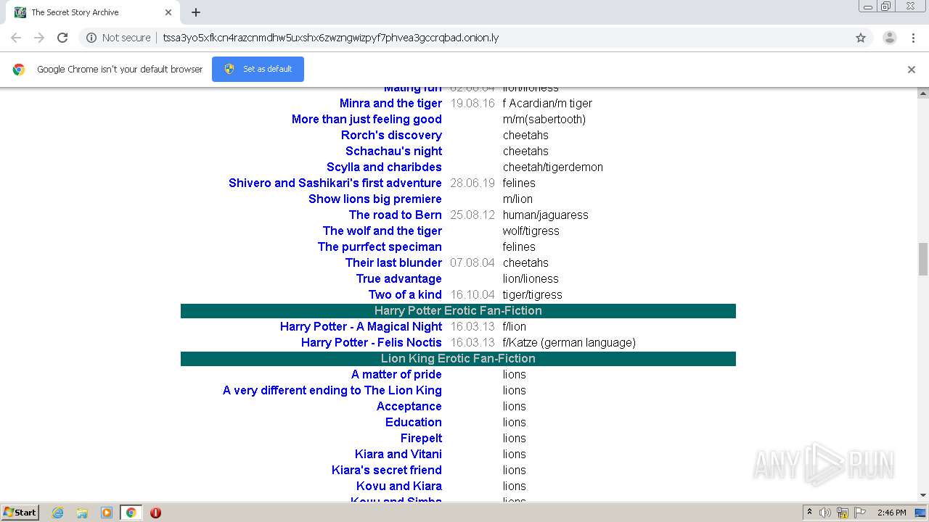
Task: Open the Two of a kind link
Action: (405, 294)
